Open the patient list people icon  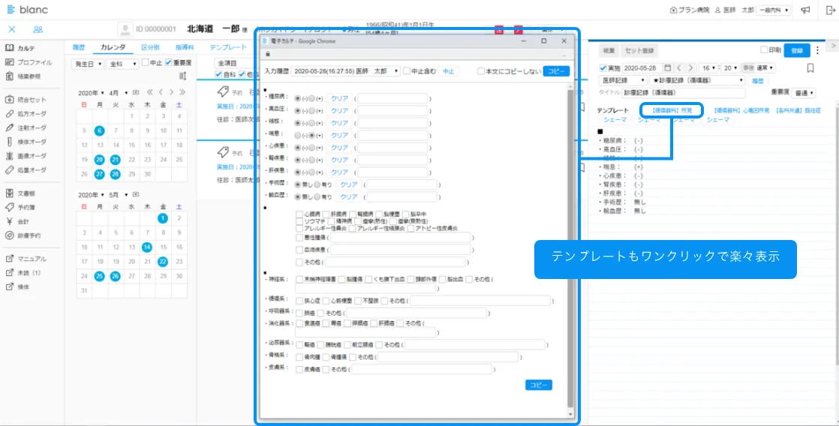[38, 30]
